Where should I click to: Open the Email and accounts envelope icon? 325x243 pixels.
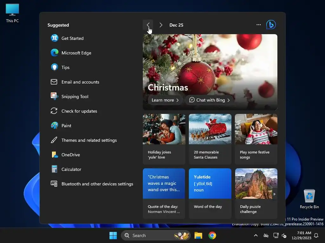54,82
